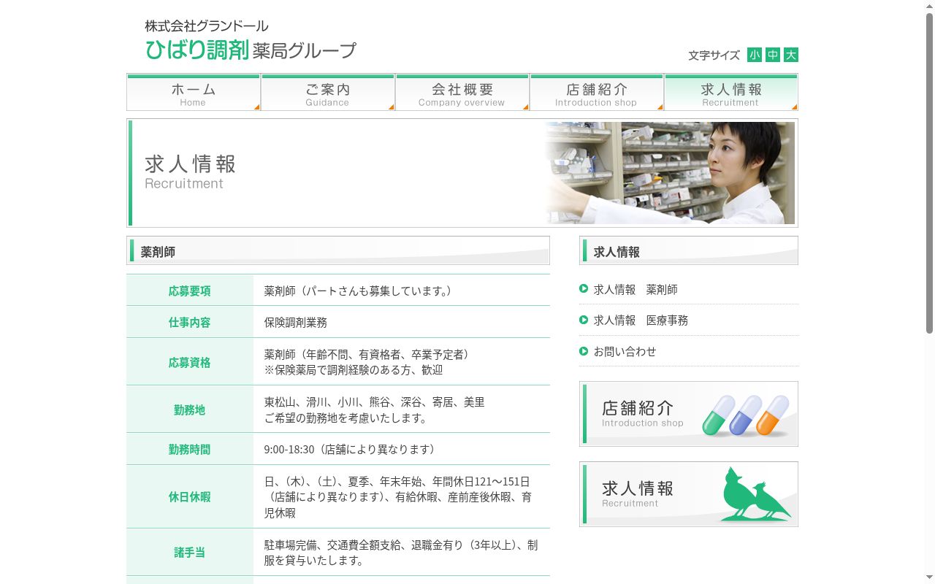Click the green bullet beside お問い合わせ
The height and width of the screenshot is (584, 935).
584,351
